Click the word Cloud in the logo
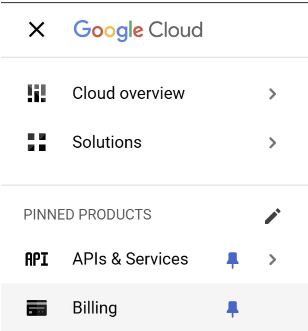This screenshot has width=308, height=331. (x=175, y=30)
